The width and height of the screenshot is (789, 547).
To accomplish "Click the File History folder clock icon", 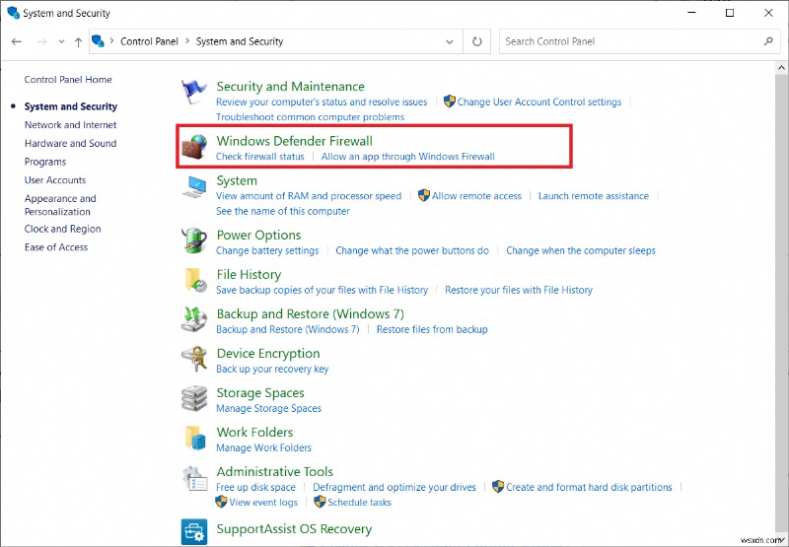I will click(x=195, y=280).
